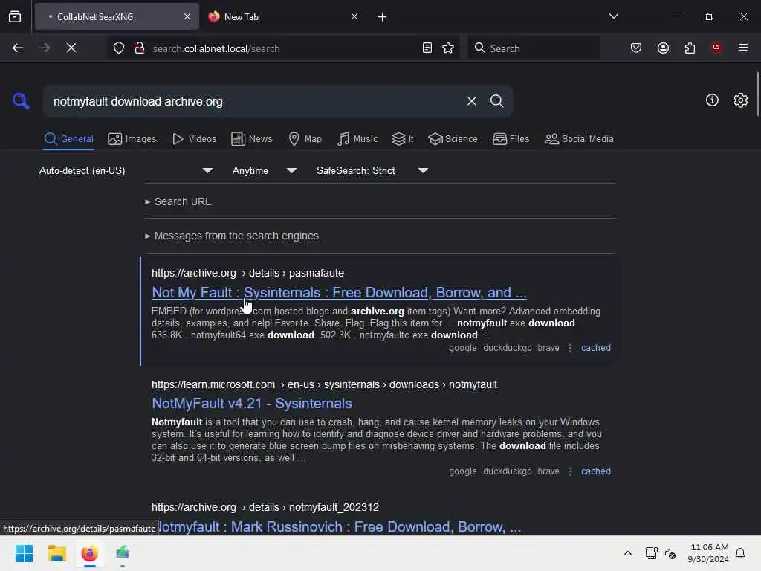
Task: Open more options dots on Microsoft result
Action: tap(570, 471)
